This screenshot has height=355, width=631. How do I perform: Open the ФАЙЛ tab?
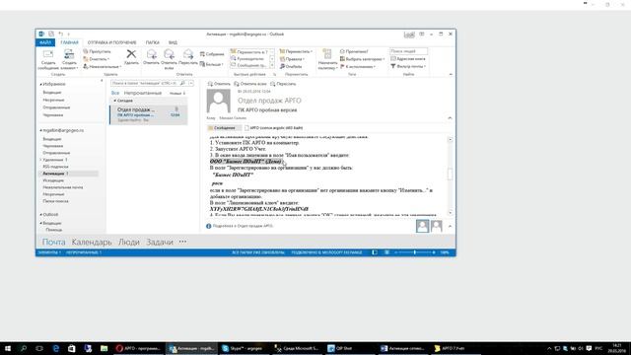pyautogui.click(x=45, y=42)
